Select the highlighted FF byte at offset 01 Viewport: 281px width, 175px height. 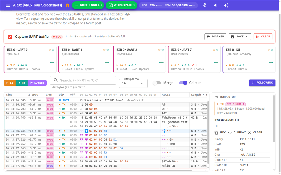(86, 131)
